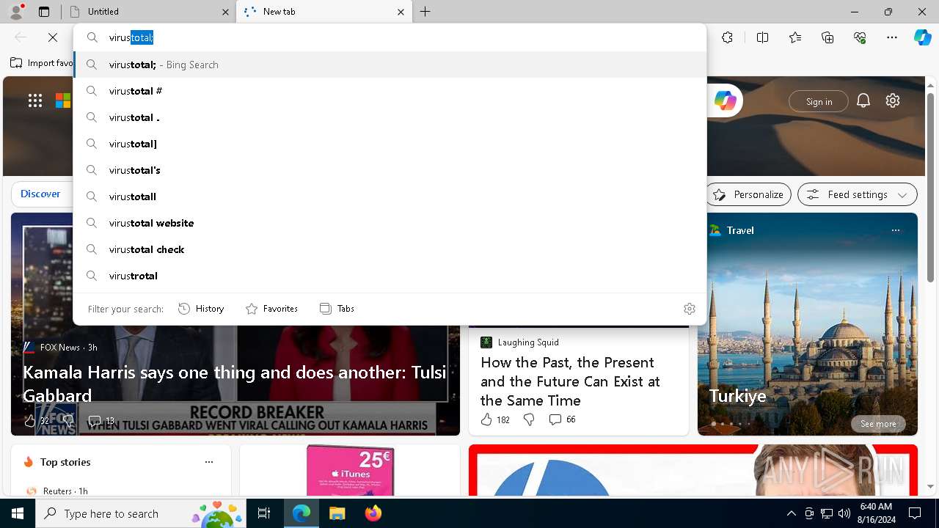
Task: Open Settings and more ellipsis
Action: tap(892, 37)
